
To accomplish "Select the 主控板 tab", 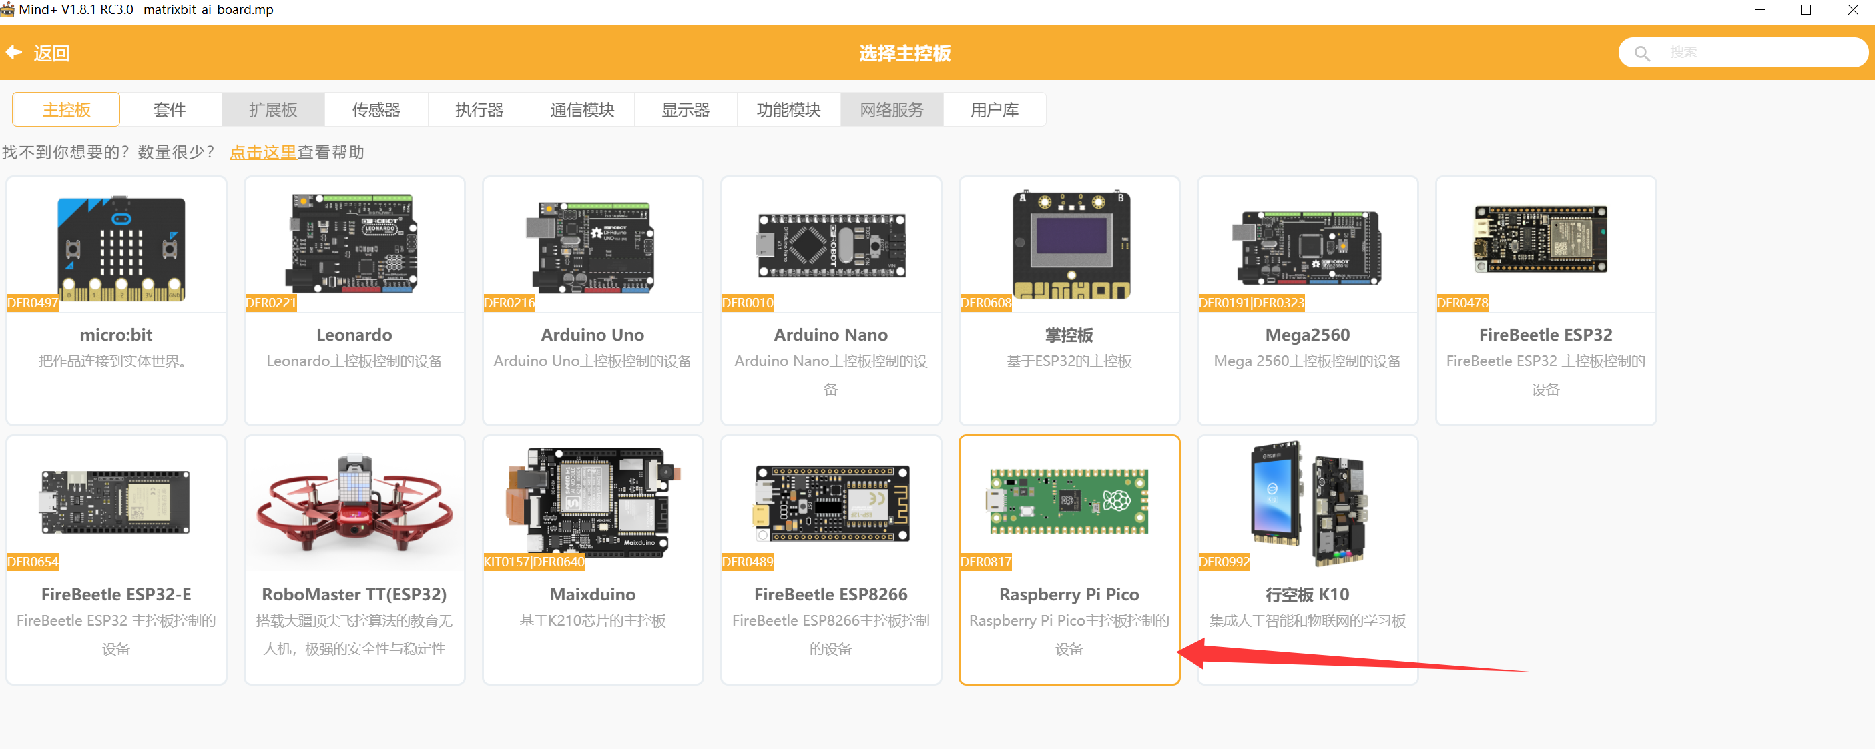I will coord(66,110).
